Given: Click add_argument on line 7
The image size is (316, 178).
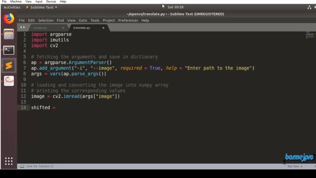Looking at the screenshot, I should 55,68.
